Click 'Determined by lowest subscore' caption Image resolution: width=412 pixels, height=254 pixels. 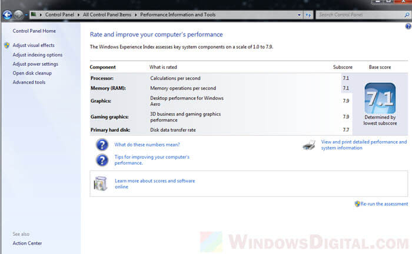click(x=380, y=120)
